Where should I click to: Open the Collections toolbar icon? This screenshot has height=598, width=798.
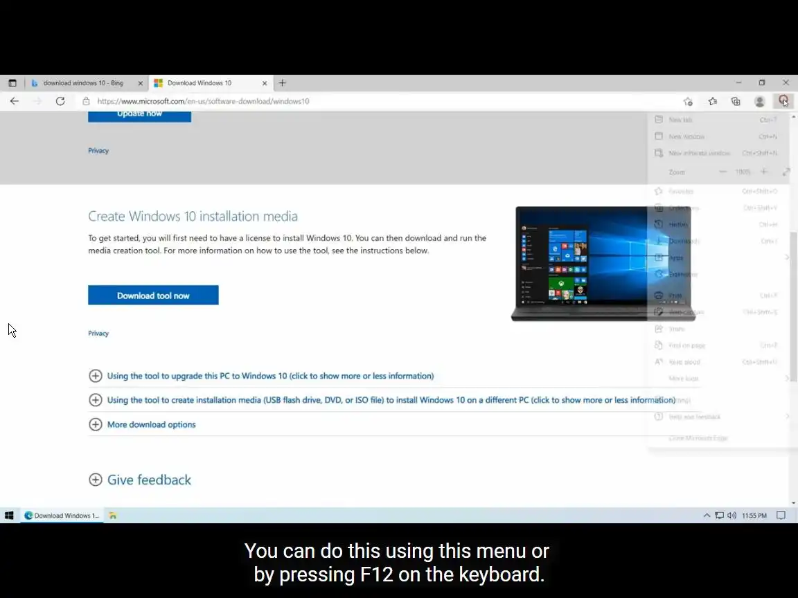[736, 101]
